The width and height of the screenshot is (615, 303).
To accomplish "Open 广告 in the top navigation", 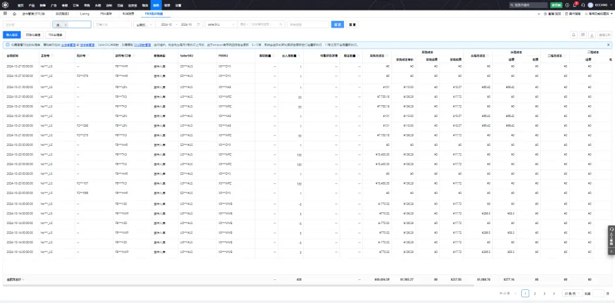I will [54, 5].
